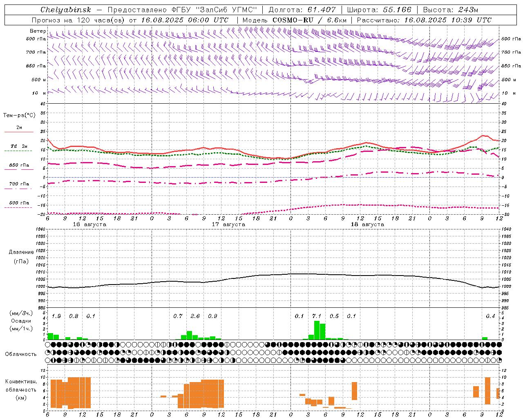
Task: Click the 2.6 precipitation total
Action: [x=195, y=316]
